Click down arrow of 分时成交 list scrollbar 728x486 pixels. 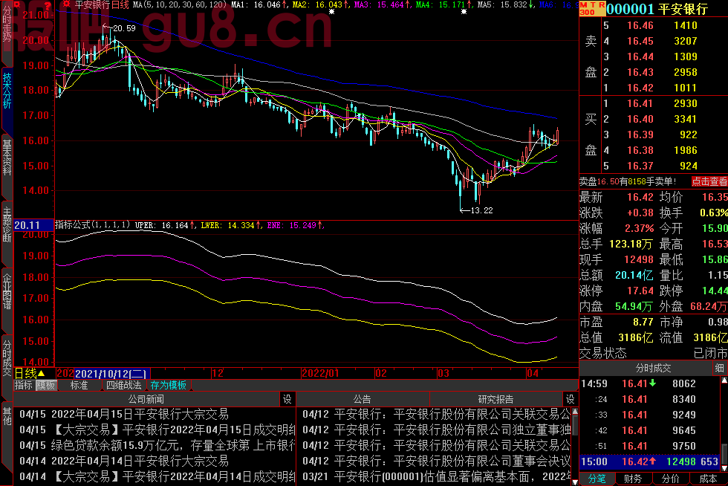[x=724, y=468]
